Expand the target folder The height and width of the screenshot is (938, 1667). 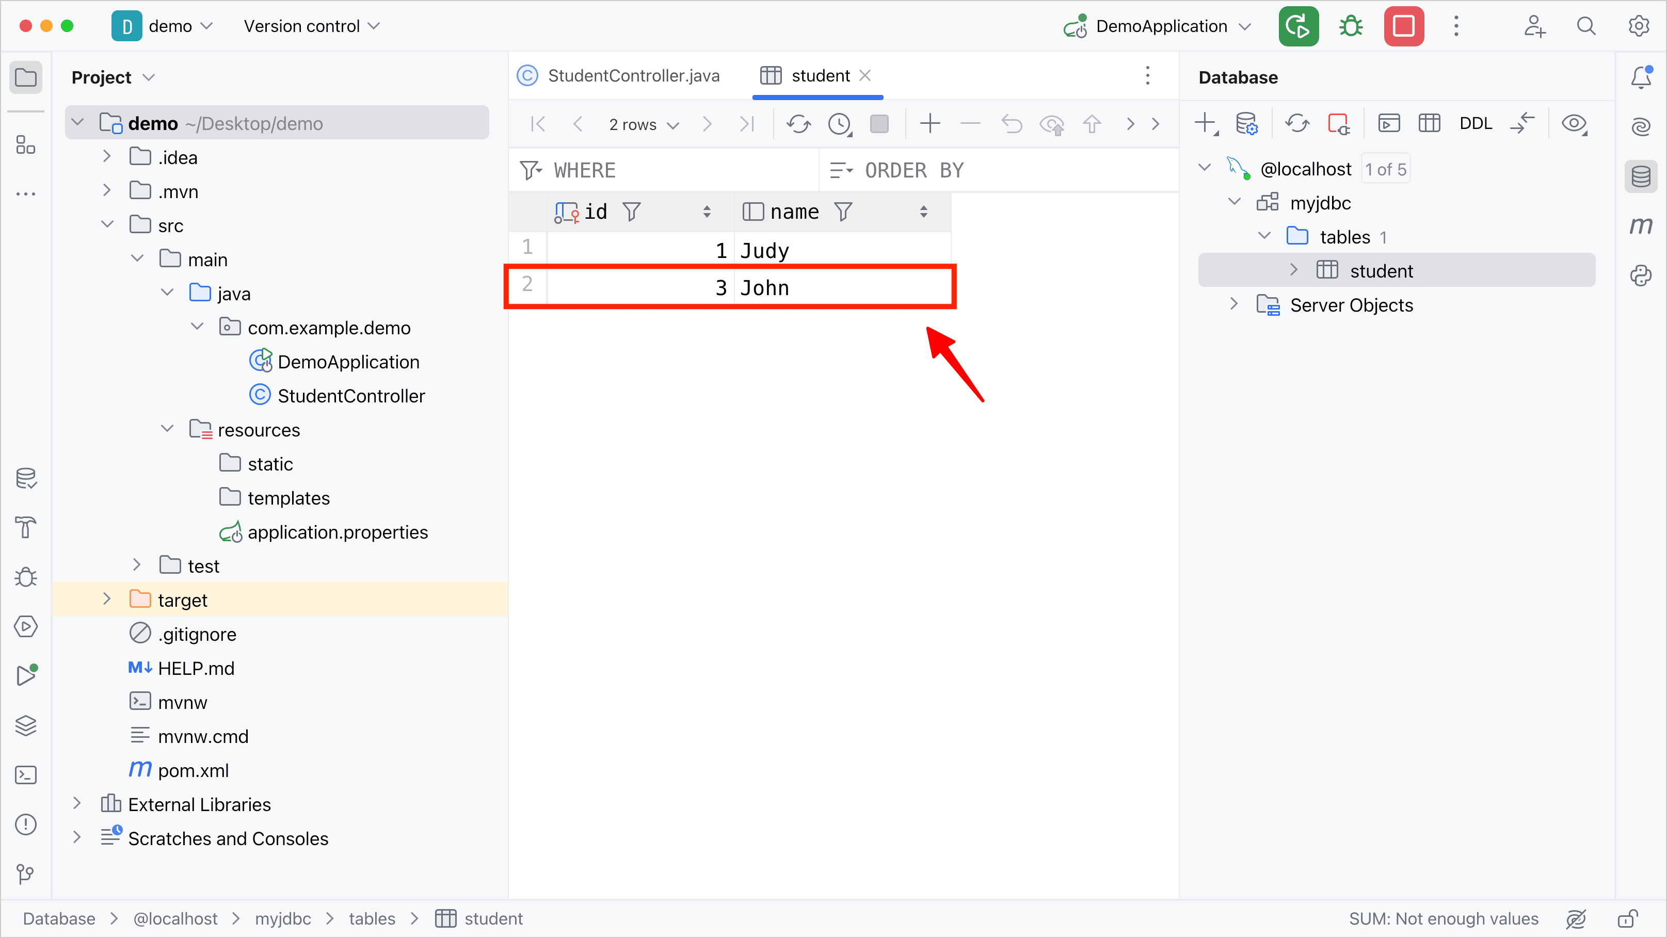click(107, 600)
